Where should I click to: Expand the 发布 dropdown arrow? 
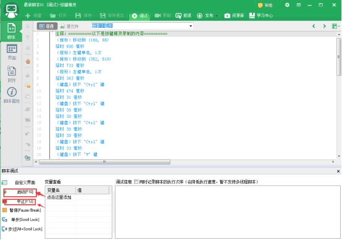pyautogui.click(x=217, y=16)
